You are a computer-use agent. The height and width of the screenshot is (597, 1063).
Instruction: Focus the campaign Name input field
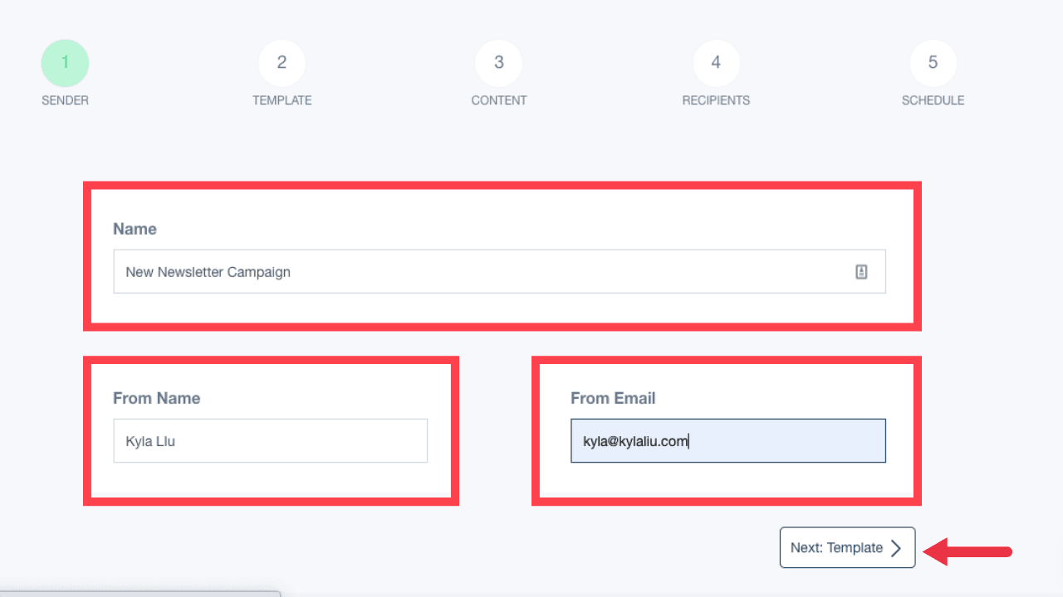[x=482, y=271]
